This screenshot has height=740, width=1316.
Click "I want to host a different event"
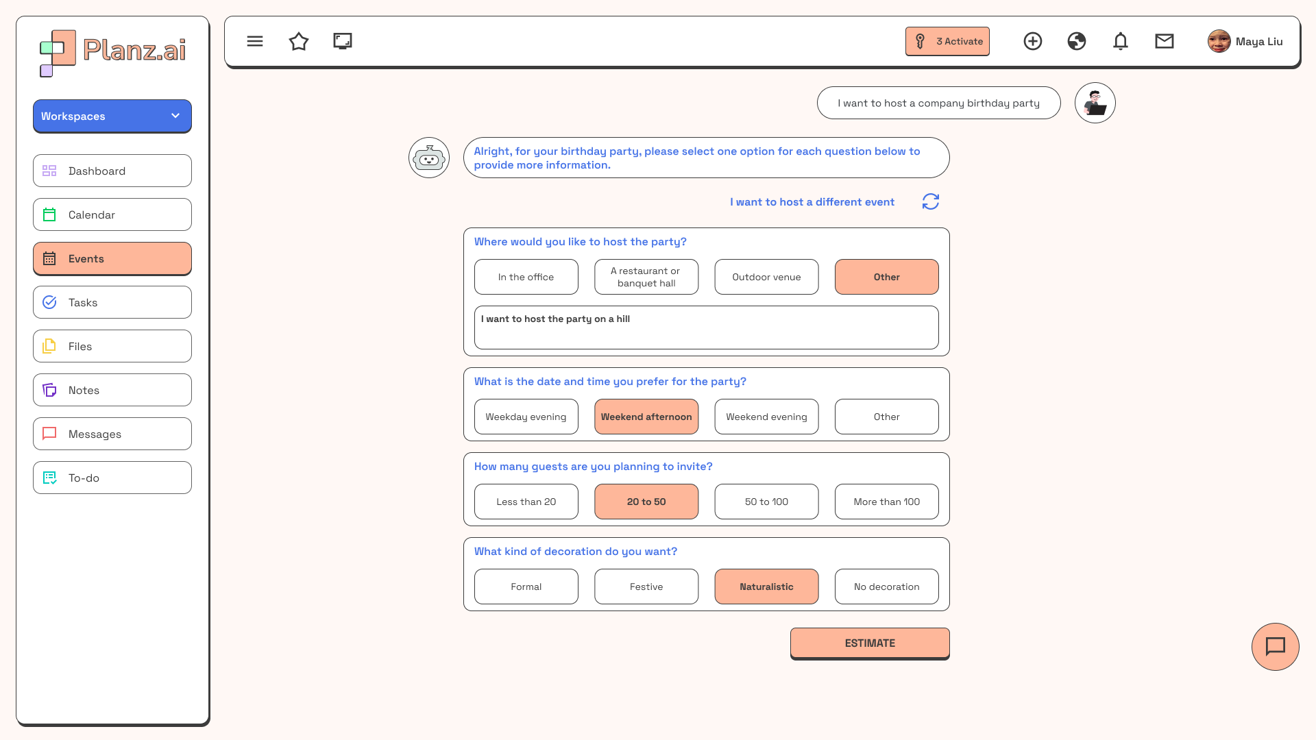[812, 202]
